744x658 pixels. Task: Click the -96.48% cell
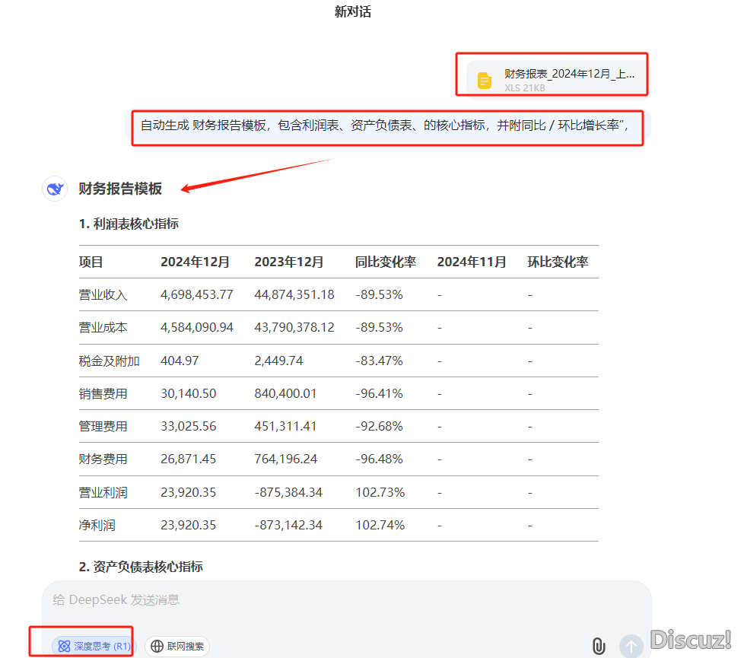click(x=379, y=459)
